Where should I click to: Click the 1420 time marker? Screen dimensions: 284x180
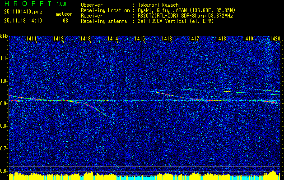275,39
